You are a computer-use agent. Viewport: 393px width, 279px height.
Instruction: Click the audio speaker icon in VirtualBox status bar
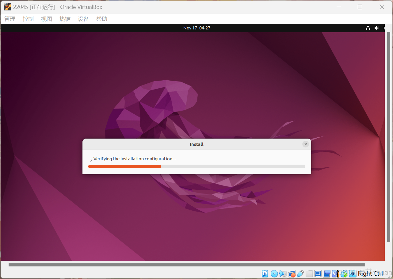(x=283, y=273)
